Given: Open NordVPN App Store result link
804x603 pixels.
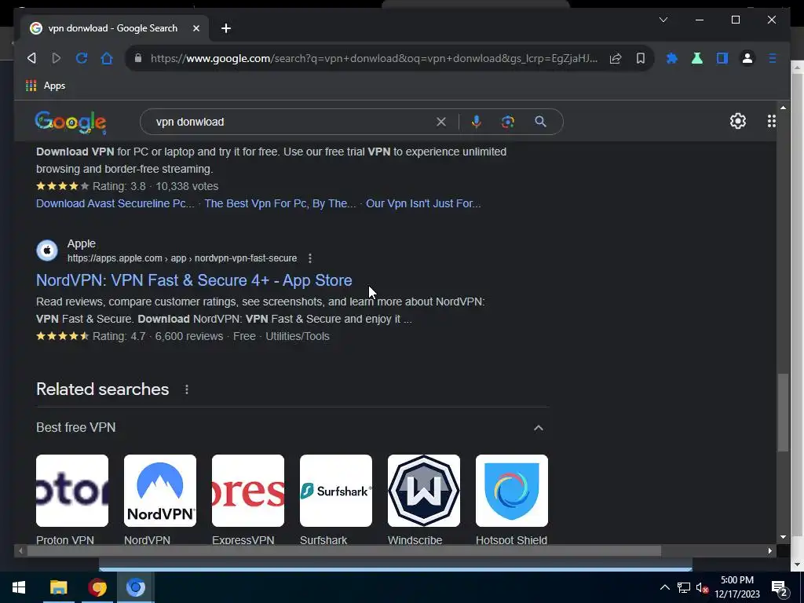Looking at the screenshot, I should click(x=194, y=280).
